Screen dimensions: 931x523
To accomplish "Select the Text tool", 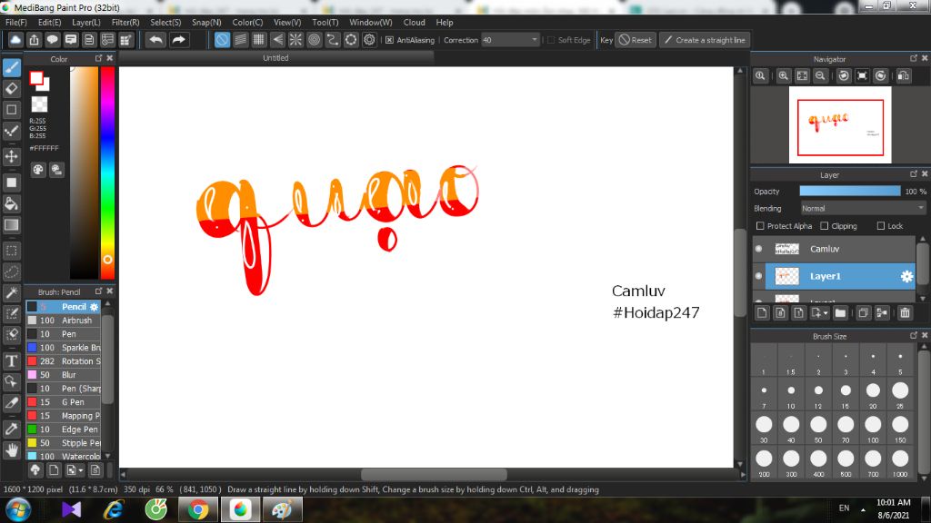I will (x=11, y=361).
